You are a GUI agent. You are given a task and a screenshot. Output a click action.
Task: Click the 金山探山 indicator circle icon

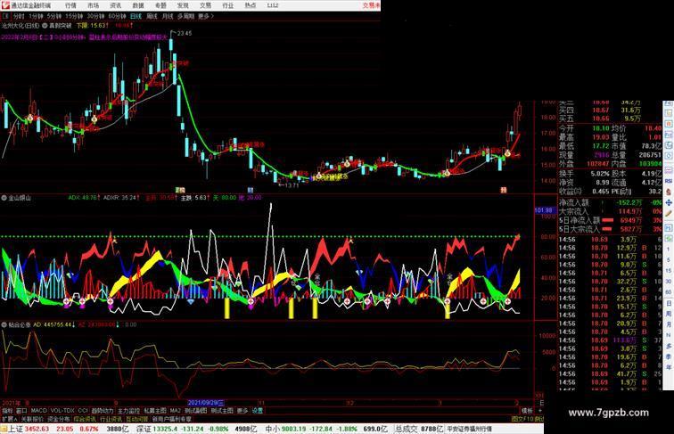(4, 198)
